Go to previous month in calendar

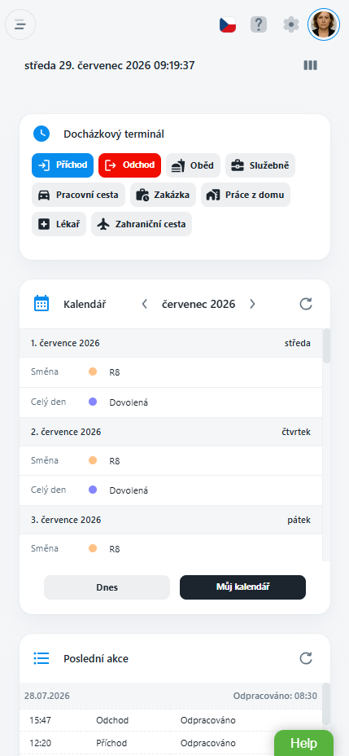pyautogui.click(x=145, y=304)
